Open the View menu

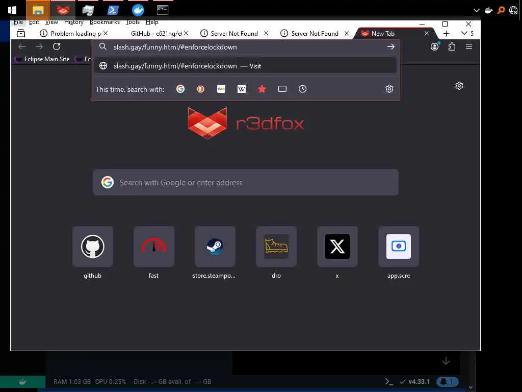[51, 22]
